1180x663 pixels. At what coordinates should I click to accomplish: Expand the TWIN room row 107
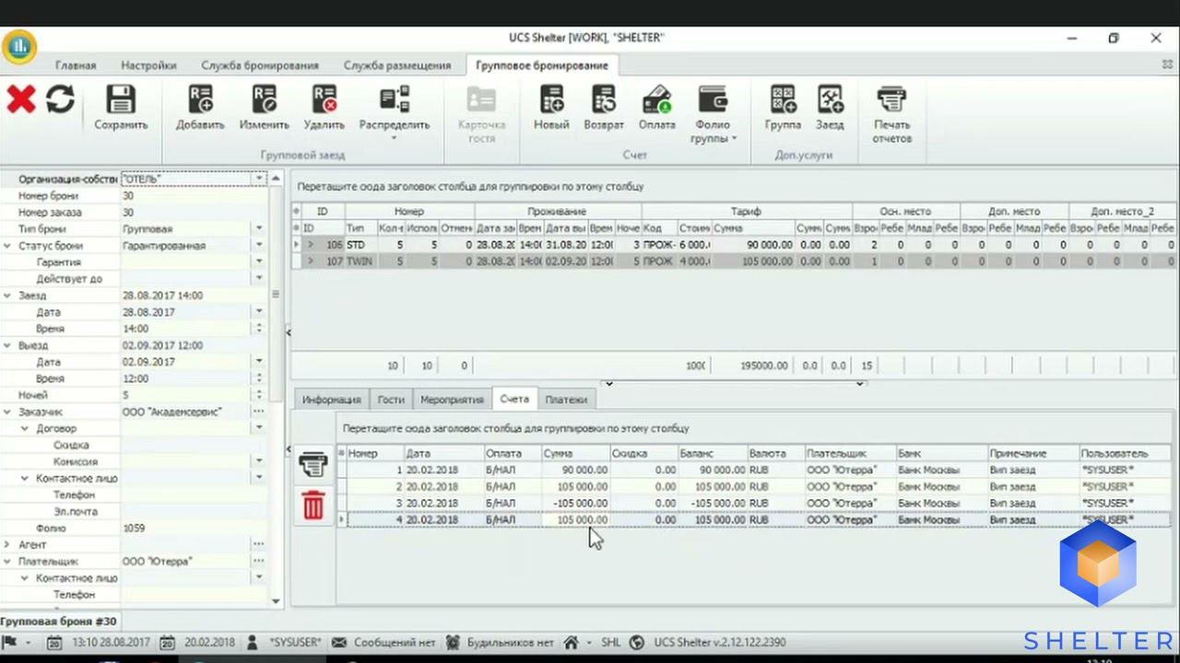[x=311, y=262]
